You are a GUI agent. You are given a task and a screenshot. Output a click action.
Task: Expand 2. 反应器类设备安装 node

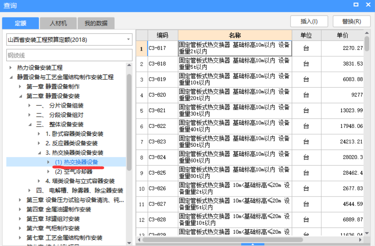39,144
